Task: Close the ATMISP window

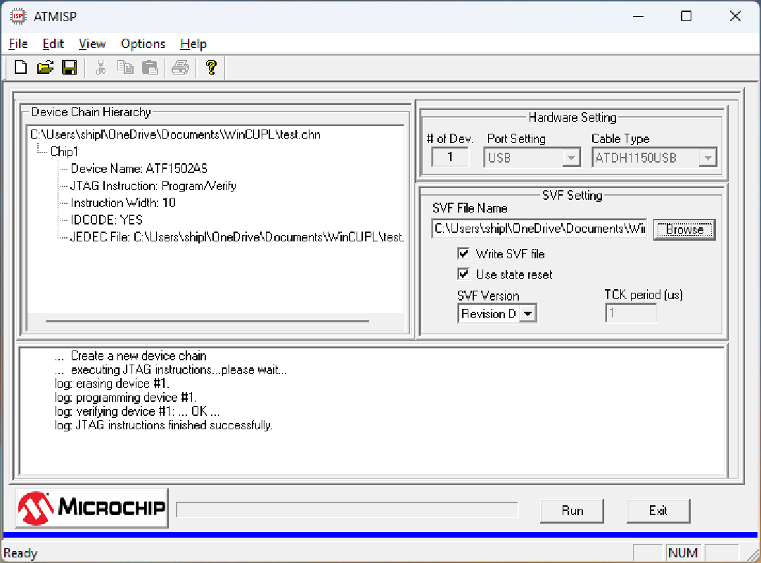Action: pos(735,16)
